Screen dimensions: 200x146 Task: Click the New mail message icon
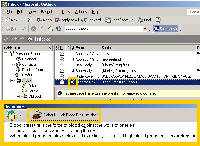coord(7,20)
